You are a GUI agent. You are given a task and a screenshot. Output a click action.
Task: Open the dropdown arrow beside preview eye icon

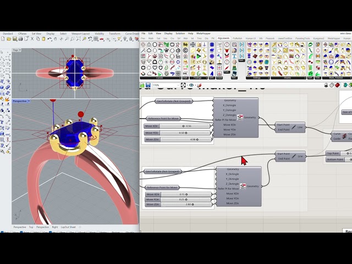click(x=195, y=85)
